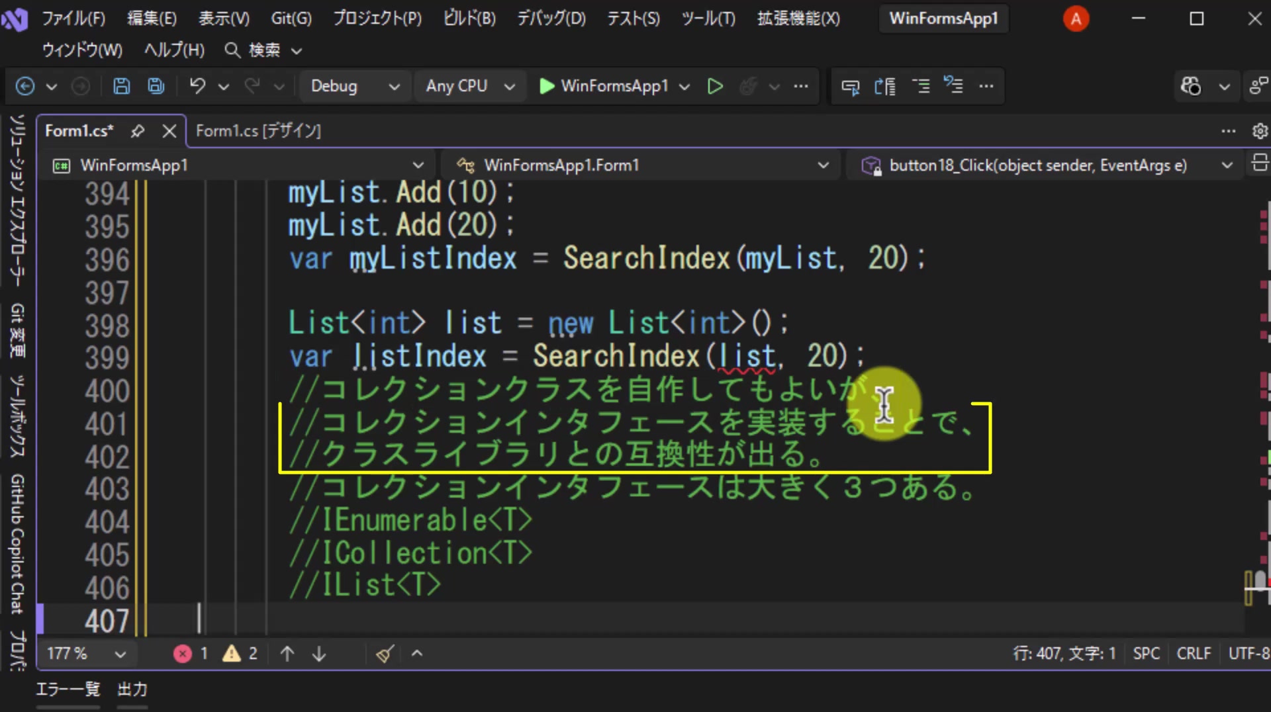1271x712 pixels.
Task: Go to next issue down arrow
Action: tap(319, 654)
